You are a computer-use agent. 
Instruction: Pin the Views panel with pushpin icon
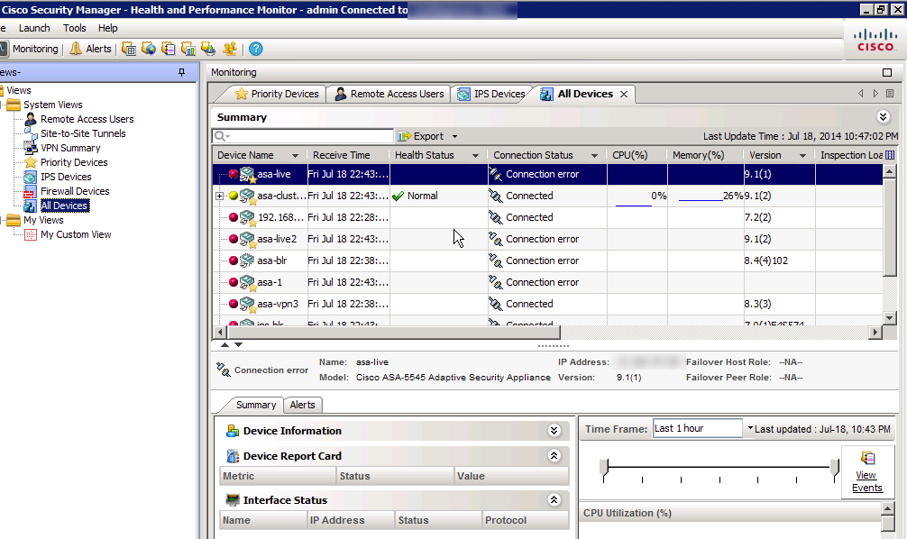click(181, 72)
